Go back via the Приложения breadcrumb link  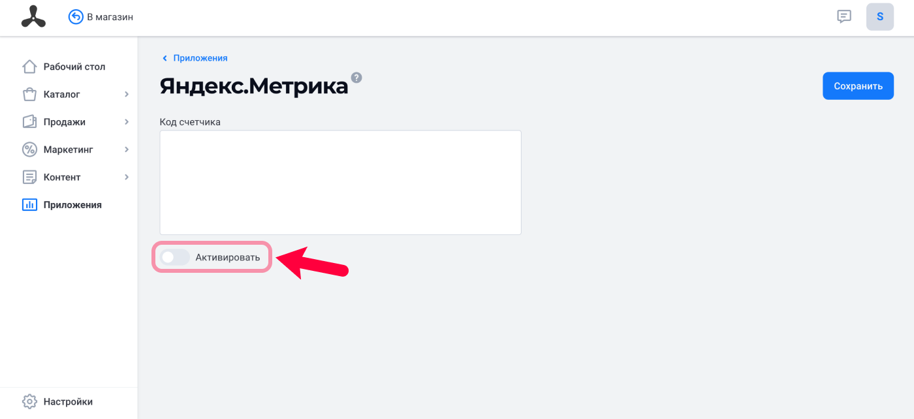[200, 58]
